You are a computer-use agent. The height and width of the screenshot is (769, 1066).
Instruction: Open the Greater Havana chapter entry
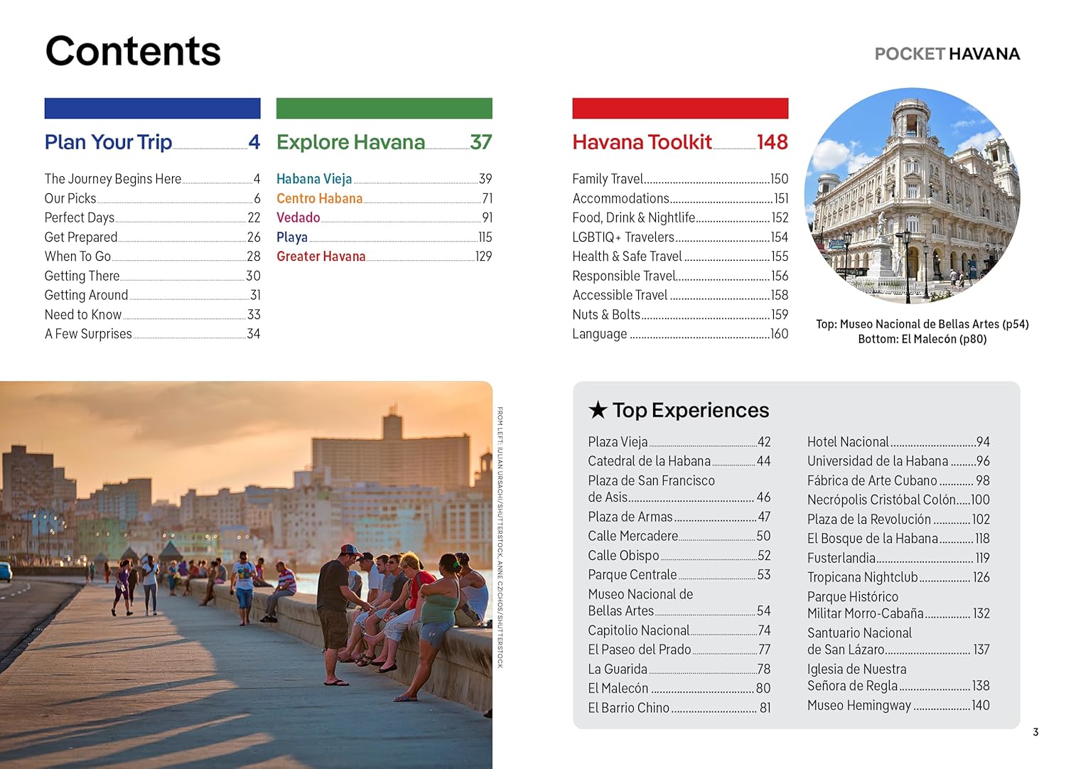[321, 257]
